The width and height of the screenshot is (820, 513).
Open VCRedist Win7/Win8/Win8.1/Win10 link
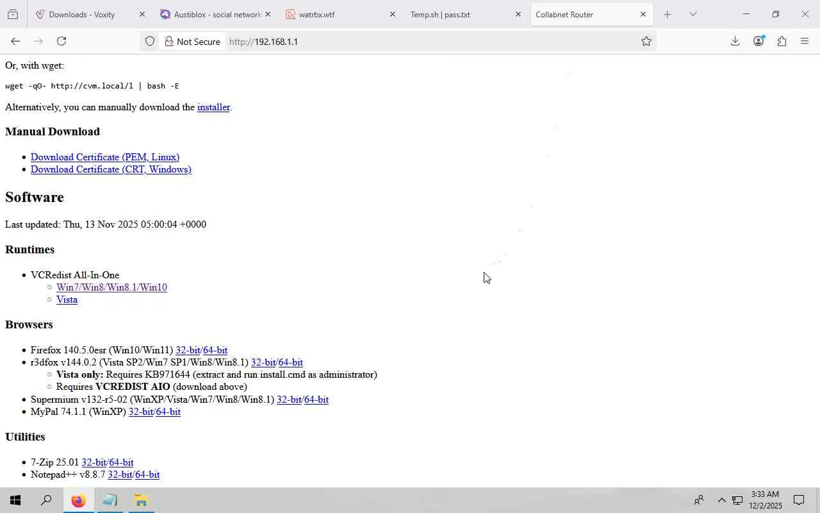[111, 287]
